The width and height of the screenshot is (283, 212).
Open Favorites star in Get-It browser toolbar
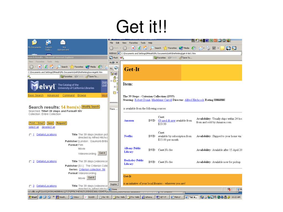tap(170, 48)
